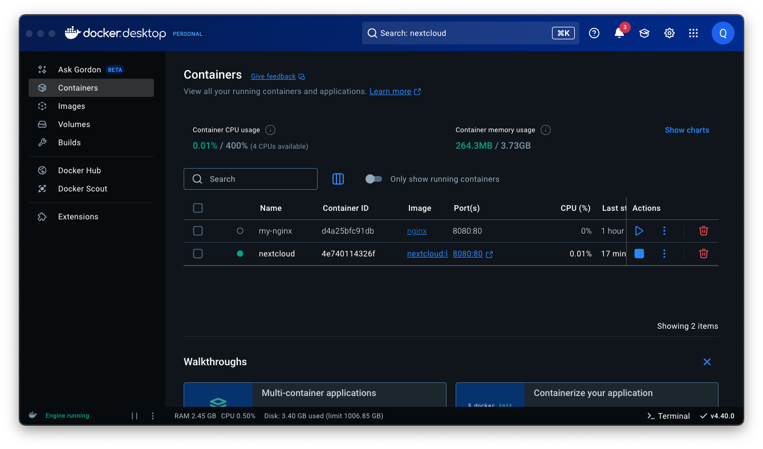Click the whale icon in status bar
Screen dimensions: 763x449
33,415
